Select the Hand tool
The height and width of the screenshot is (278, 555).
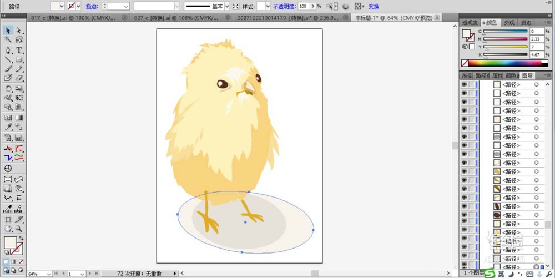8,229
